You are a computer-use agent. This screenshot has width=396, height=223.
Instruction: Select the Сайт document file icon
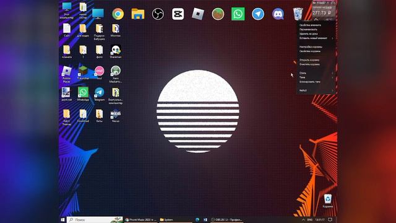(x=67, y=30)
